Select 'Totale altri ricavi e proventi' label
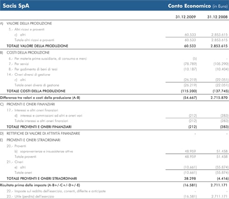 (x=34, y=40)
